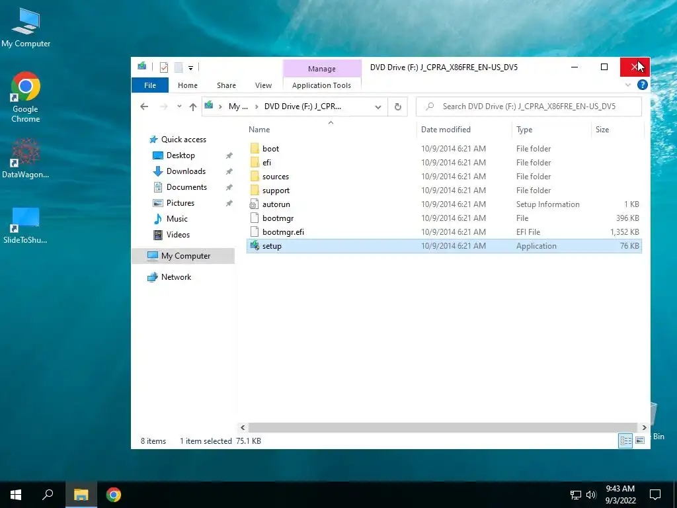
Task: Open the Google Chrome desktop shortcut
Action: tap(26, 98)
